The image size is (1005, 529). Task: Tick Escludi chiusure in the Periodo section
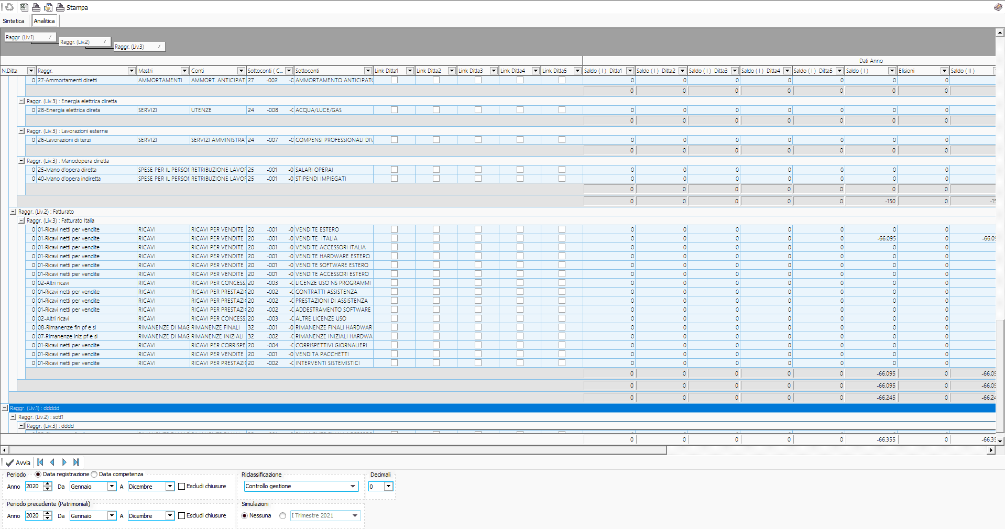[x=182, y=486]
